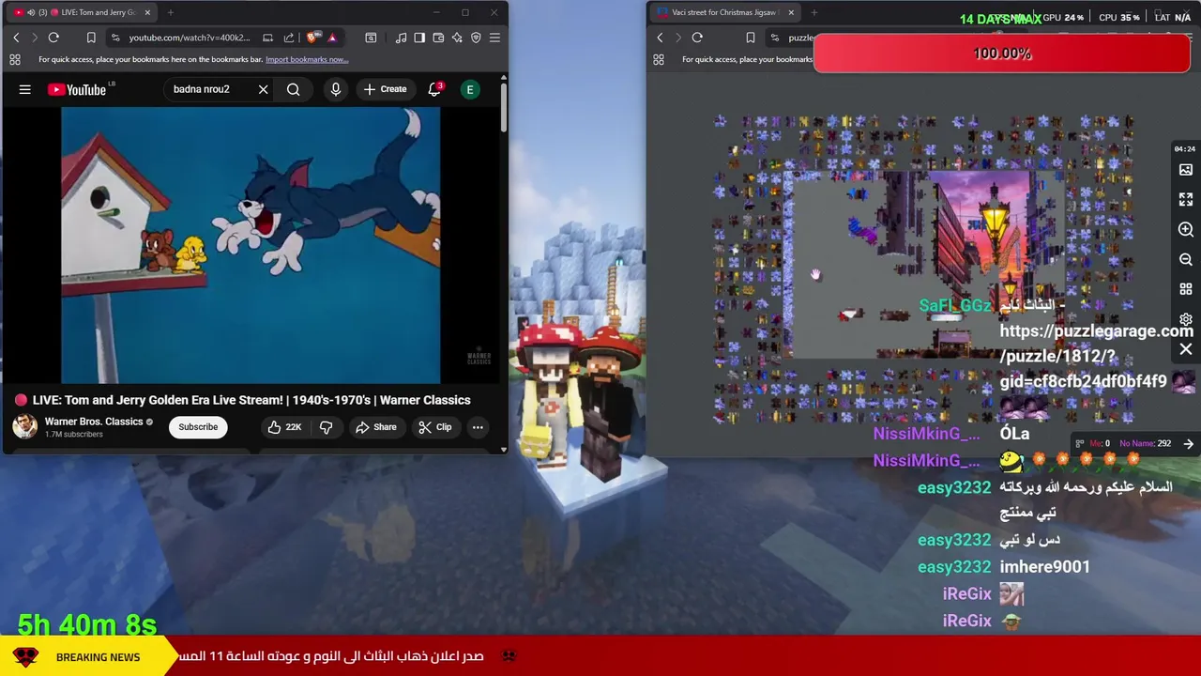The width and height of the screenshot is (1201, 676).
Task: Clip the live stream
Action: coord(435,427)
